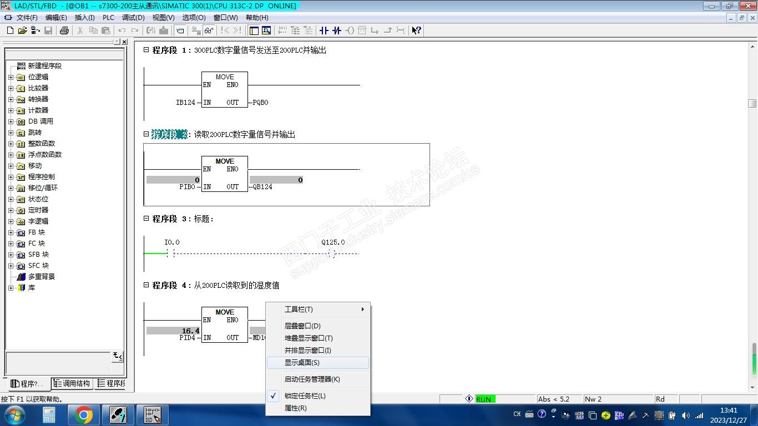758x426 pixels.
Task: Click the Details view toolbar icon
Action: click(x=266, y=31)
